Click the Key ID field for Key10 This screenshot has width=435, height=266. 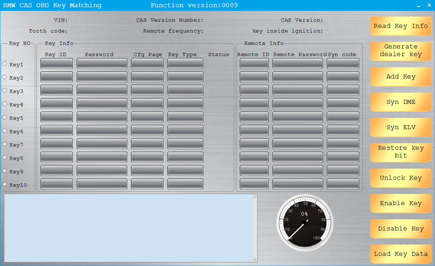coord(57,184)
